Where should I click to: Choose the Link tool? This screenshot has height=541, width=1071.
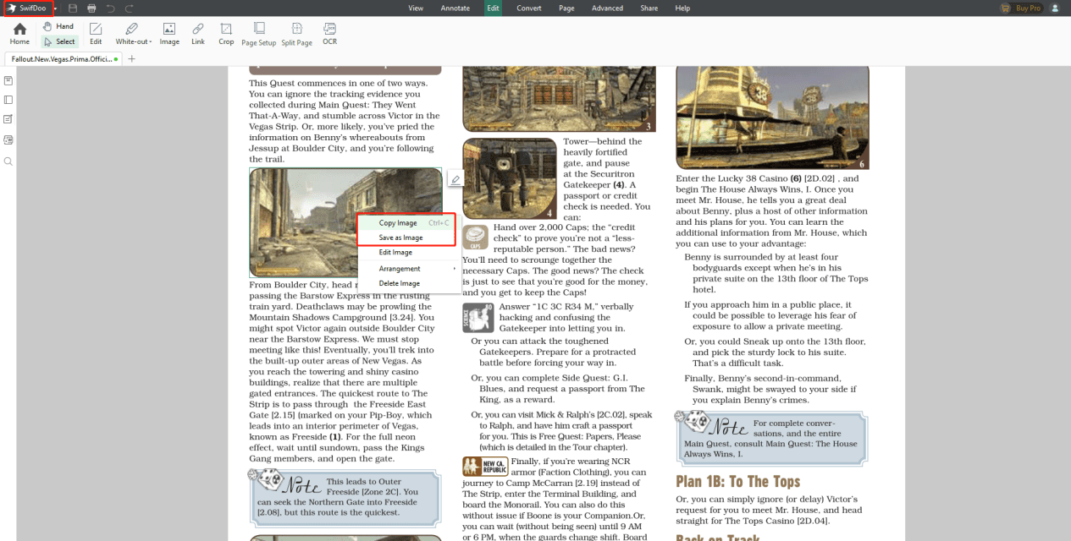pos(197,34)
